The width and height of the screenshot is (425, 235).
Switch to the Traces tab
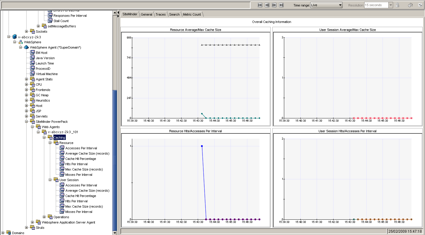click(161, 14)
